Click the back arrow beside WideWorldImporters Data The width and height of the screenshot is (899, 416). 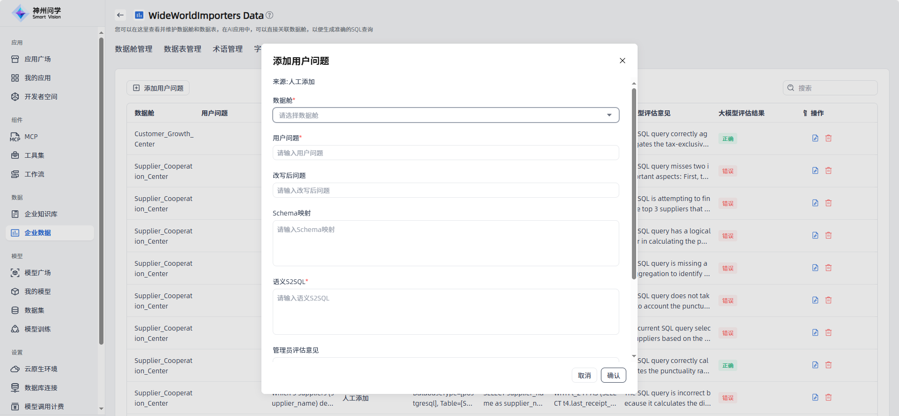pyautogui.click(x=120, y=15)
